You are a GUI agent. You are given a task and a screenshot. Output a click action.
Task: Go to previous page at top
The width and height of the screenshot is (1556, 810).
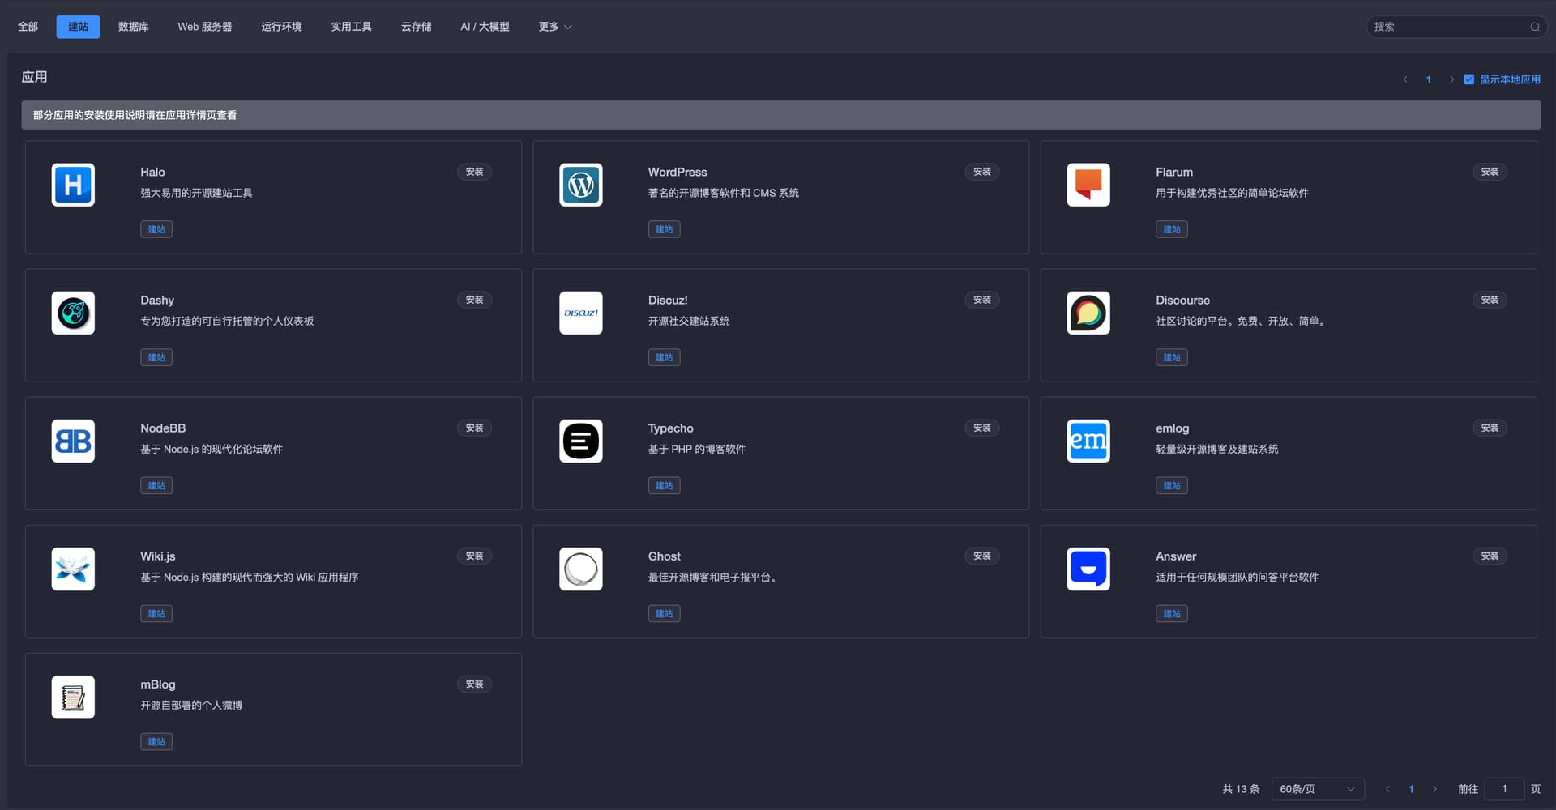pyautogui.click(x=1405, y=79)
